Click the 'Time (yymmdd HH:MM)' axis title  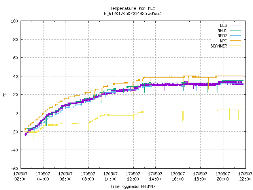click(x=132, y=186)
